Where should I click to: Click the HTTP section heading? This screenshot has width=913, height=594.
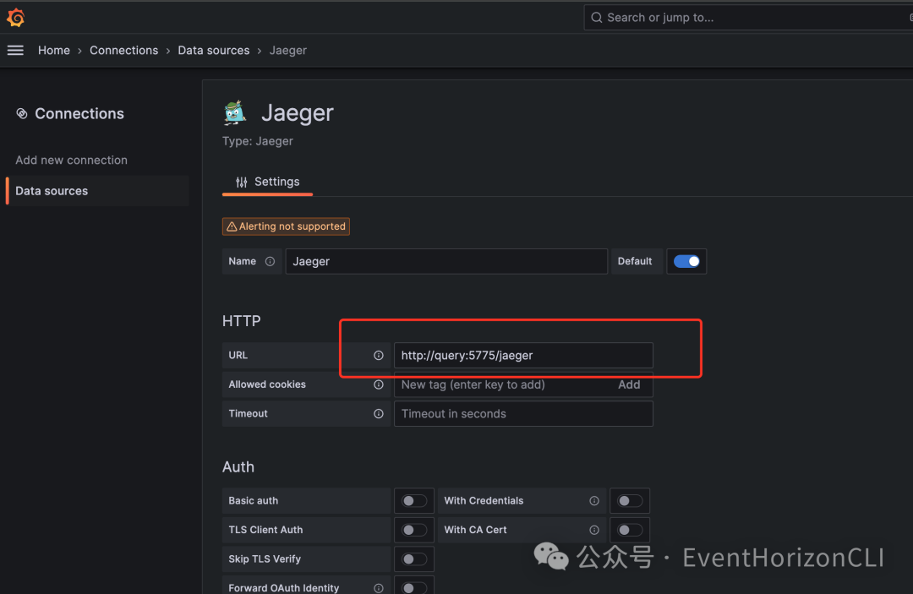pyautogui.click(x=242, y=321)
